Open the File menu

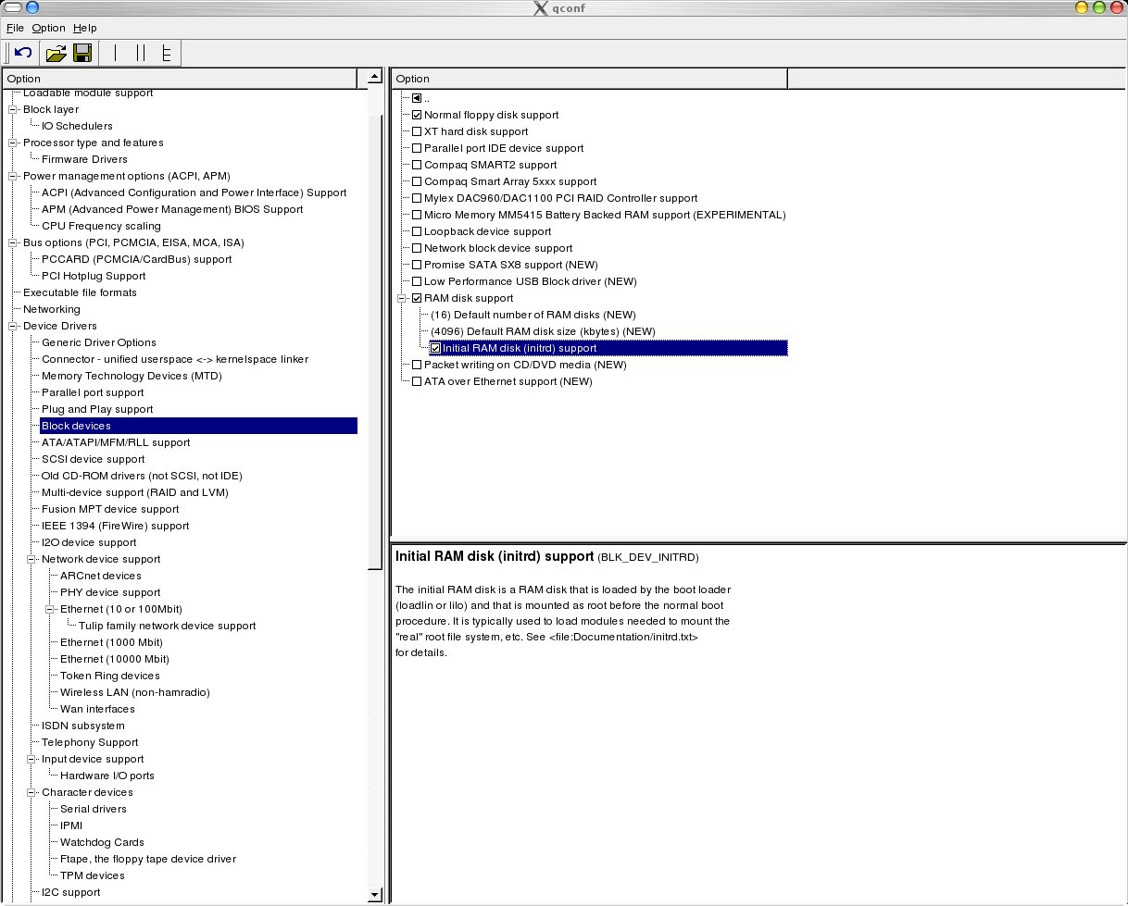point(15,28)
